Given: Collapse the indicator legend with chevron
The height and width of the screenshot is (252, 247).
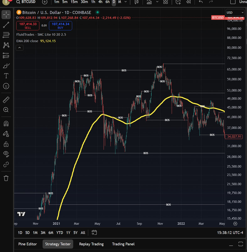Looking at the screenshot, I should 19,48.
